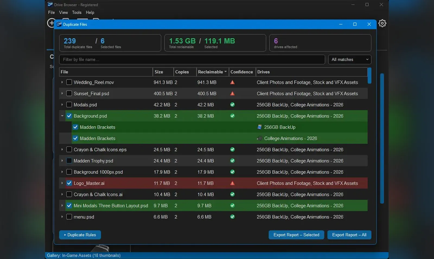
Task: Open the View menu
Action: pyautogui.click(x=63, y=12)
